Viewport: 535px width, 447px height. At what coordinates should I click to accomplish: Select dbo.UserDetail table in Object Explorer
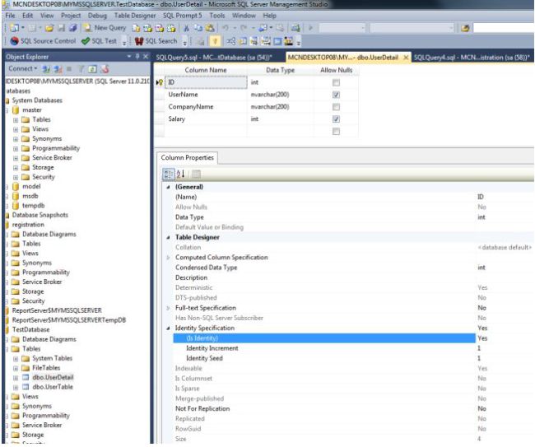53,377
